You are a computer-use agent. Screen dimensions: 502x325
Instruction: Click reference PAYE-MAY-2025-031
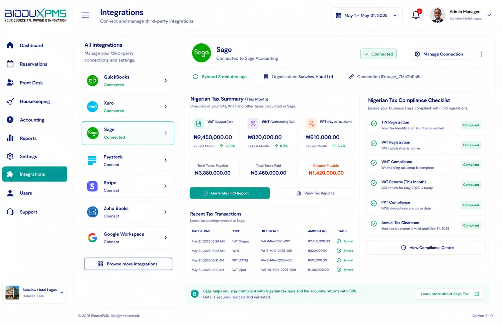coord(277,260)
